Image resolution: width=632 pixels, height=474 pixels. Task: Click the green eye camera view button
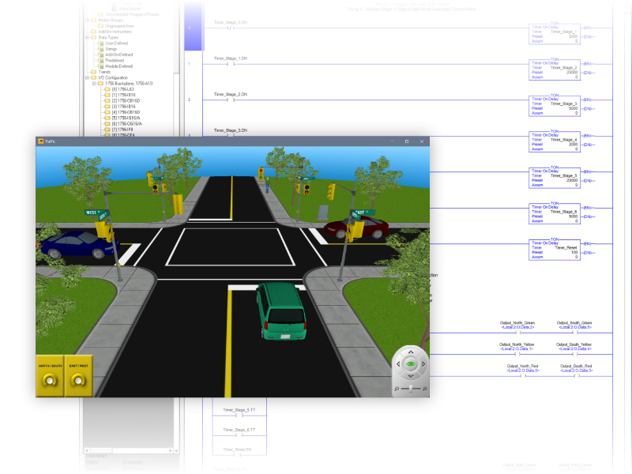tap(410, 364)
